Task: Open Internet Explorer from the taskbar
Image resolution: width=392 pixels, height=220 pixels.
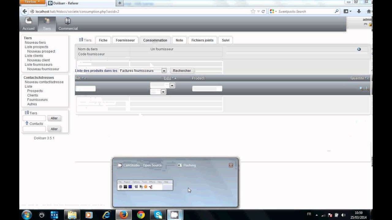Action: [106, 215]
